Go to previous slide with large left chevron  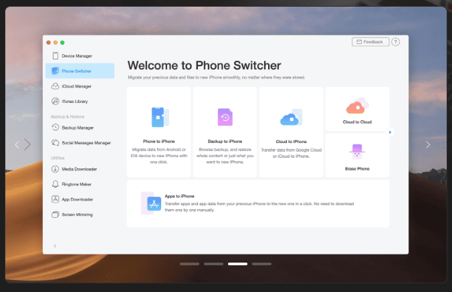coord(27,144)
